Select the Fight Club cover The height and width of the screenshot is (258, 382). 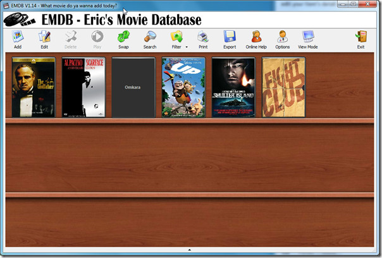pyautogui.click(x=283, y=87)
